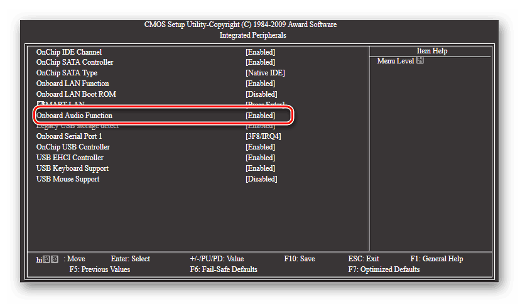Click F5: Previous Values

click(100, 269)
